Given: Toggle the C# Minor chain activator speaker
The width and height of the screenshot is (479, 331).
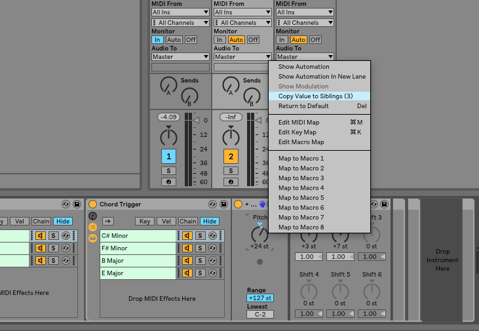Looking at the screenshot, I should click(187, 236).
